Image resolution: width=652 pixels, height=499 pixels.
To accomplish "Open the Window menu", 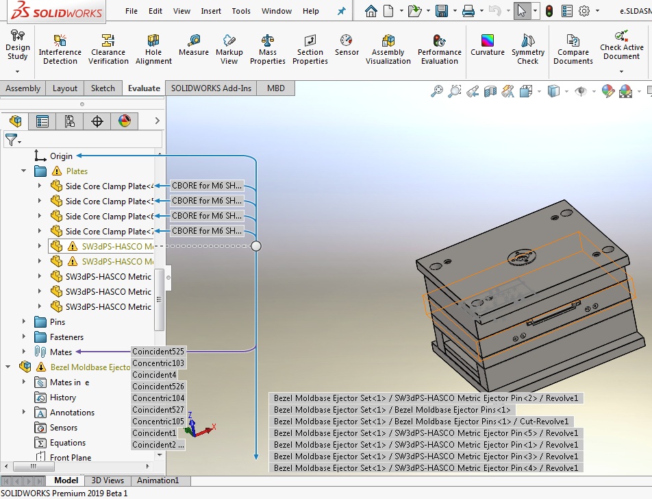I will (x=277, y=11).
